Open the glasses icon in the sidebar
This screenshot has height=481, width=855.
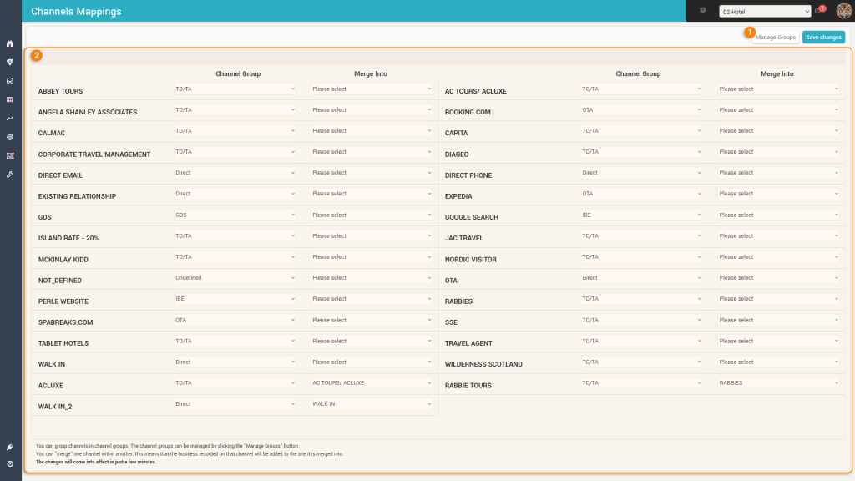[10, 81]
